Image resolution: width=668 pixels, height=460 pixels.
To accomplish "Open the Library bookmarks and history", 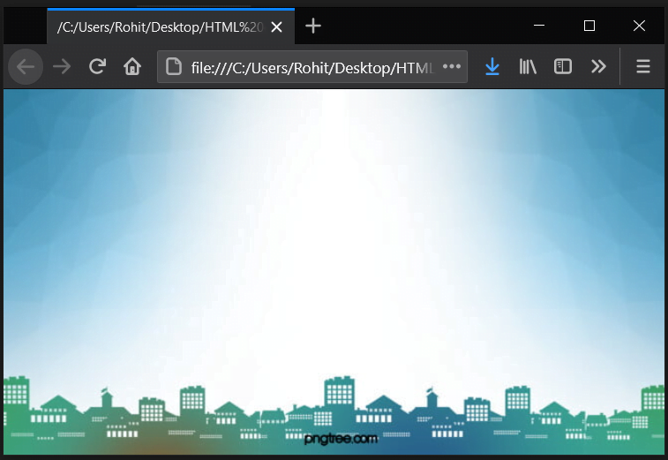I will 528,67.
